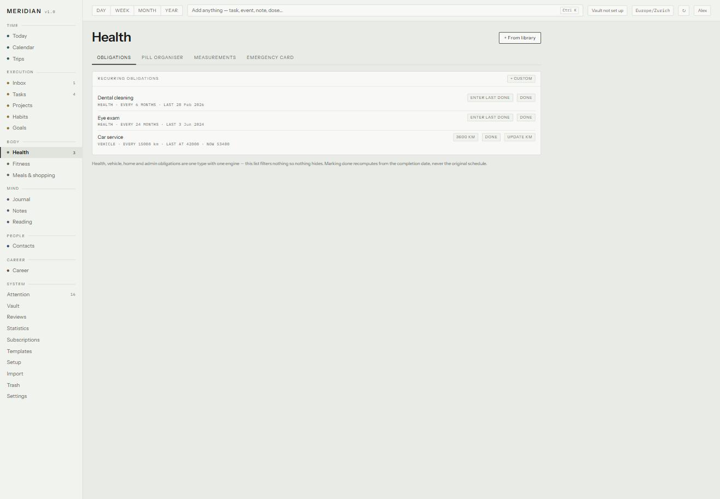720x499 pixels.
Task: Switch to Year view
Action: (x=171, y=10)
